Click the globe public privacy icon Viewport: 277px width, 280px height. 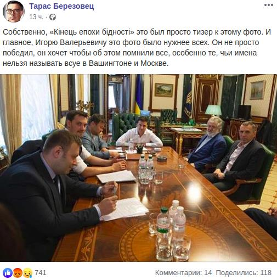[53, 17]
